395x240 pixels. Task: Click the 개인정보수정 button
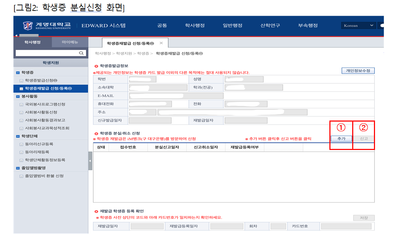point(358,71)
